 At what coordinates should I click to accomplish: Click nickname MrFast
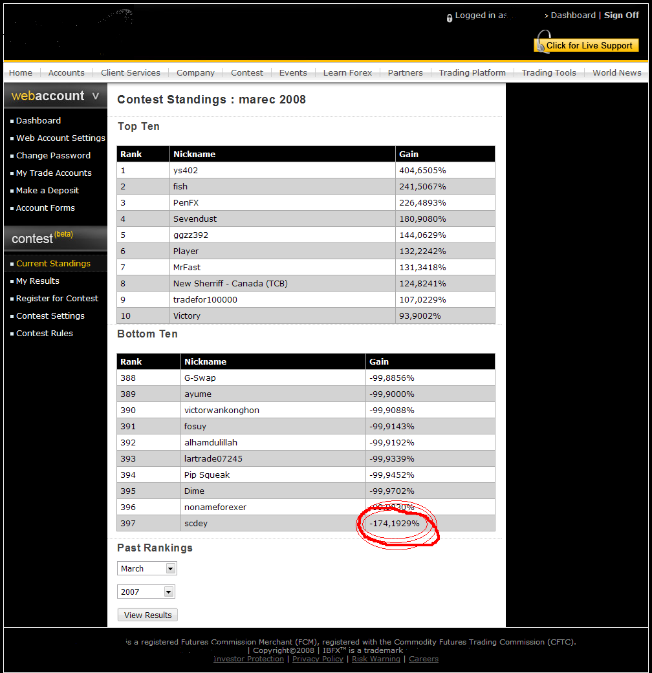coord(187,268)
